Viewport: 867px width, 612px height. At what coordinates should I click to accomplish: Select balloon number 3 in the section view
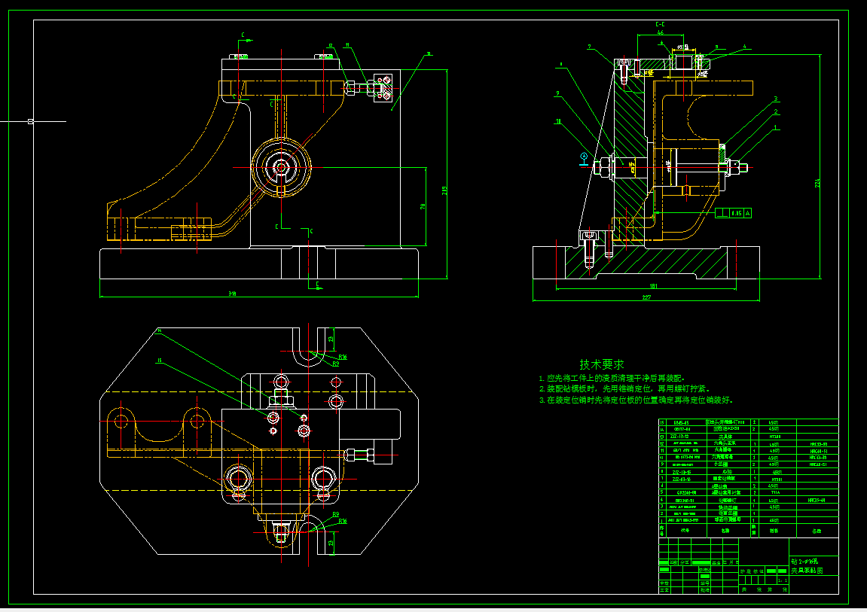click(777, 99)
